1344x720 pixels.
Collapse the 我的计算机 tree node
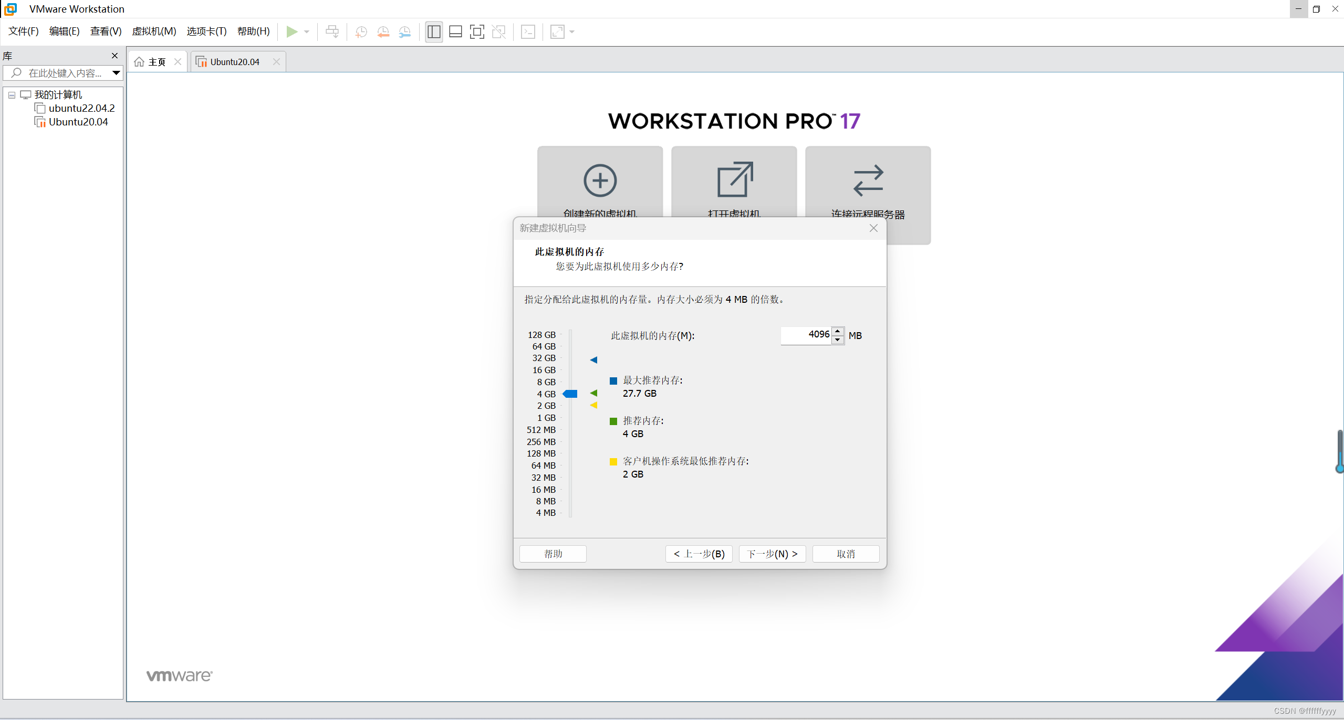pos(12,96)
